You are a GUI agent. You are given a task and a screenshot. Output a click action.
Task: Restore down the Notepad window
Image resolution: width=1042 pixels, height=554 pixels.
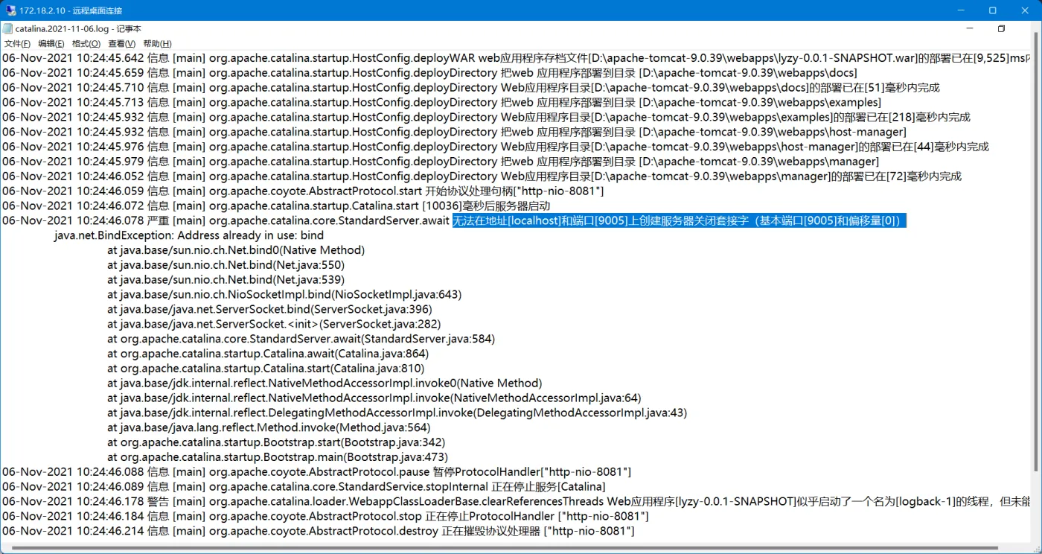[x=1001, y=29]
